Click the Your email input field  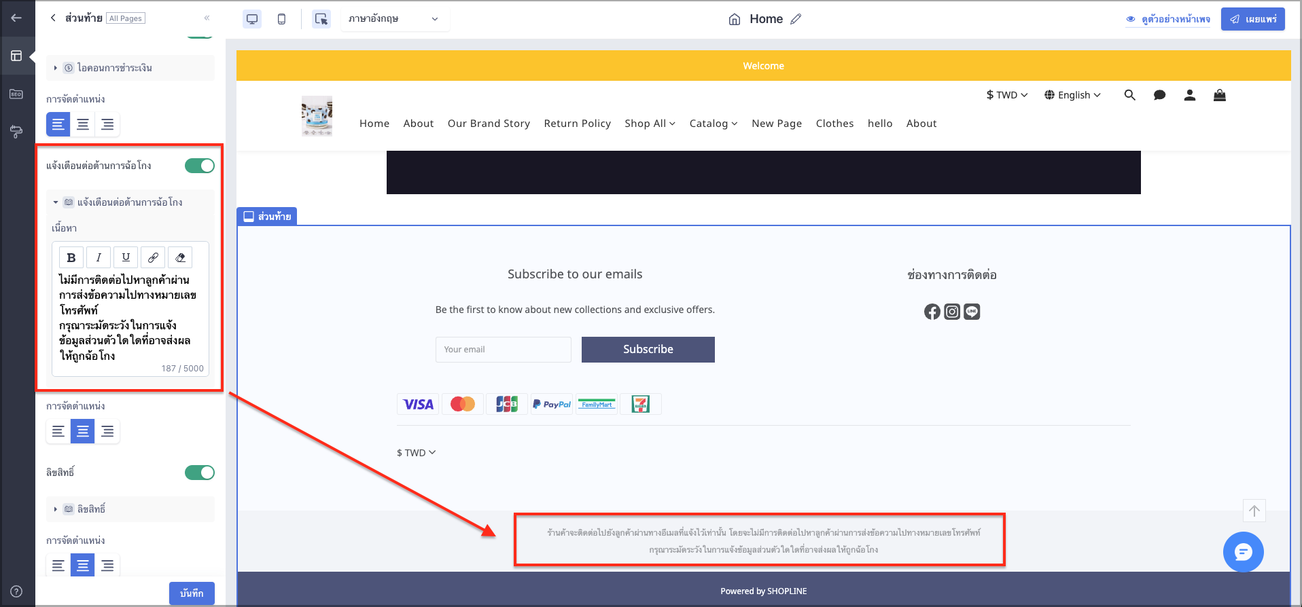click(504, 350)
